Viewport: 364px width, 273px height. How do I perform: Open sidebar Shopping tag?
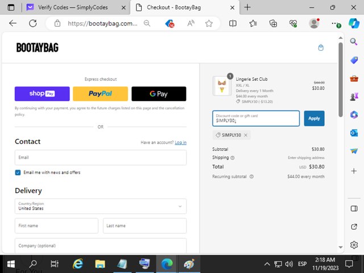pos(354,60)
